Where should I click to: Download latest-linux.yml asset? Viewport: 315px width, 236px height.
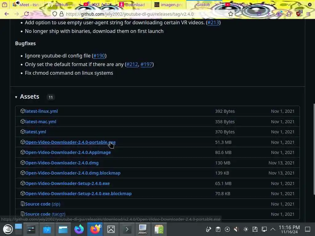point(42,111)
